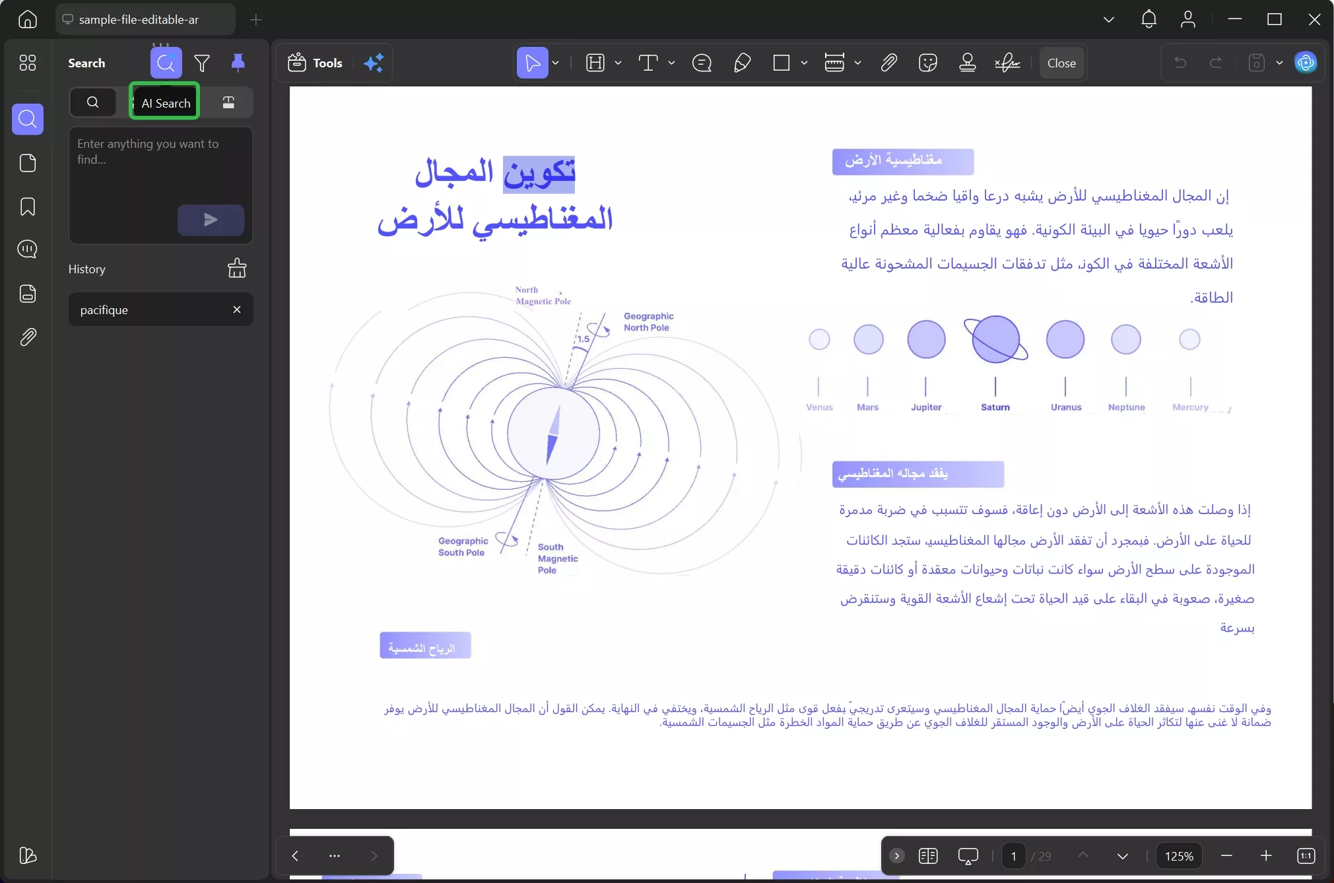The height and width of the screenshot is (883, 1334).
Task: Expand the save button options
Action: (1279, 63)
